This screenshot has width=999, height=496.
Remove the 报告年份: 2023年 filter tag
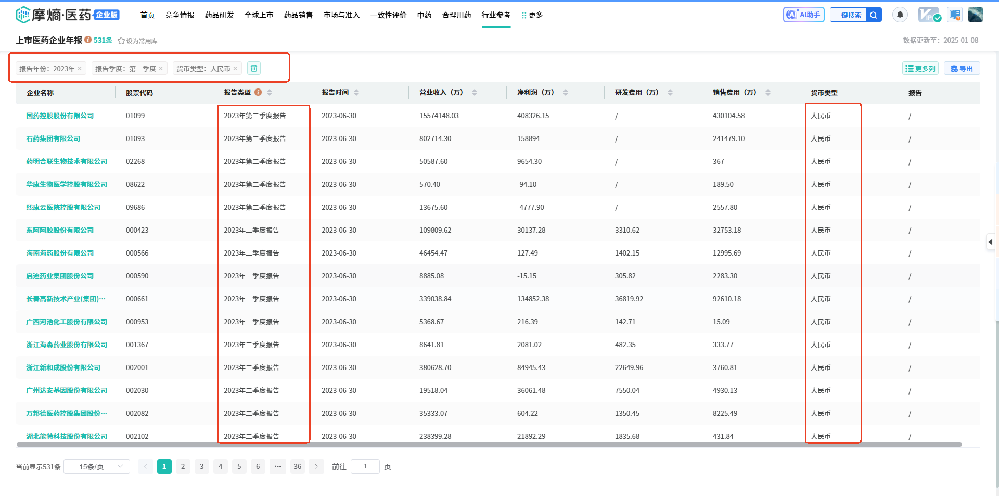coord(80,69)
